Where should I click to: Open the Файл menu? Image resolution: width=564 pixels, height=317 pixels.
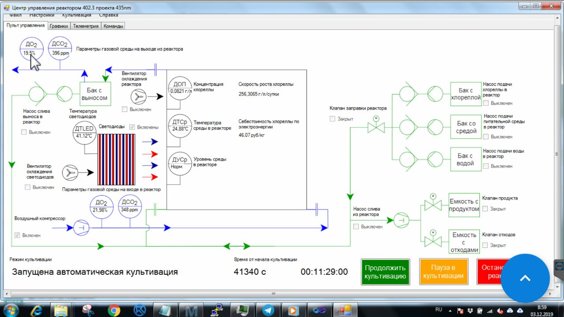tap(15, 15)
